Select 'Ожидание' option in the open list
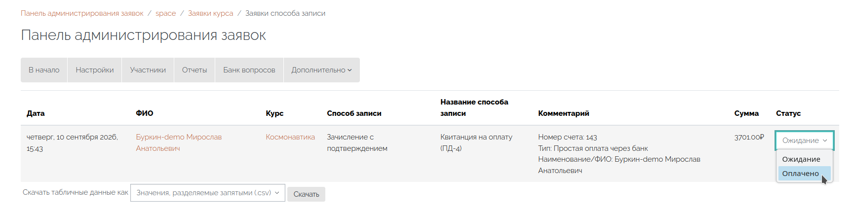854x212 pixels. point(804,159)
